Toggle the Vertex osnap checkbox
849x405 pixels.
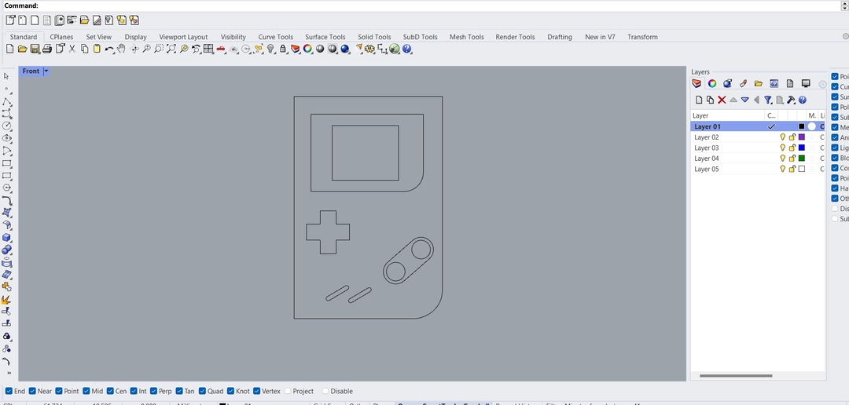(x=256, y=391)
